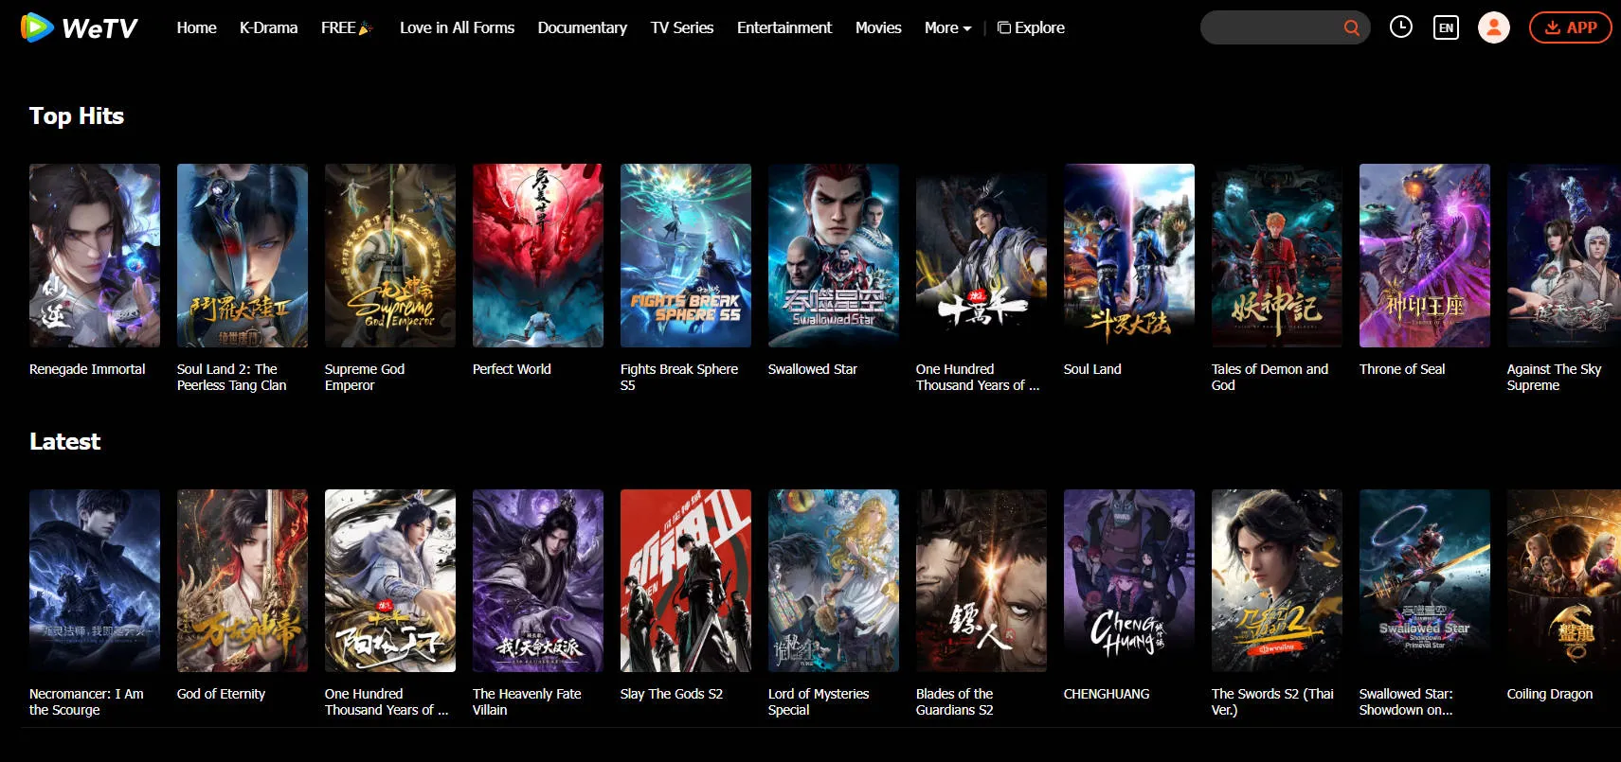
Task: Open Tales of Demon and God poster
Action: 1277,256
